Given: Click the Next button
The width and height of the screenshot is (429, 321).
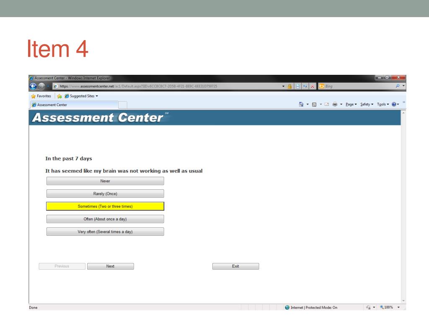Looking at the screenshot, I should (x=111, y=266).
